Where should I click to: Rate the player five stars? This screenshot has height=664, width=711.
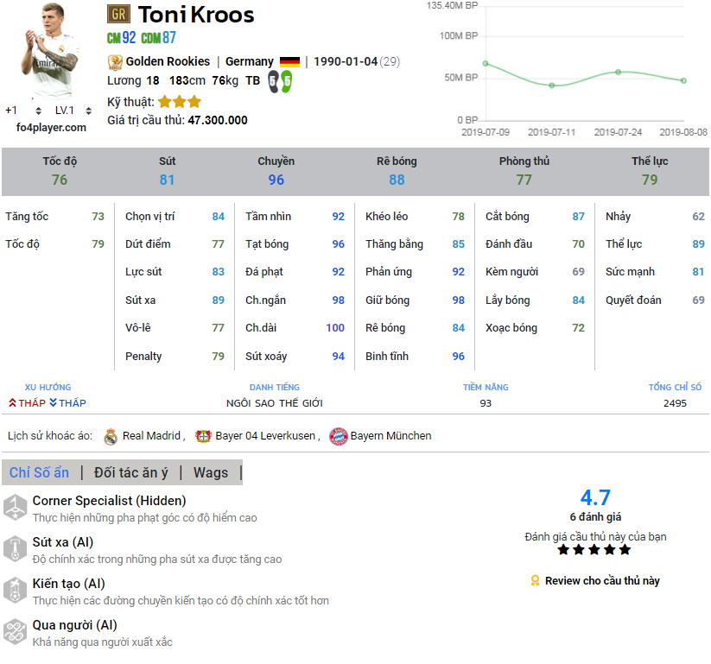(625, 549)
